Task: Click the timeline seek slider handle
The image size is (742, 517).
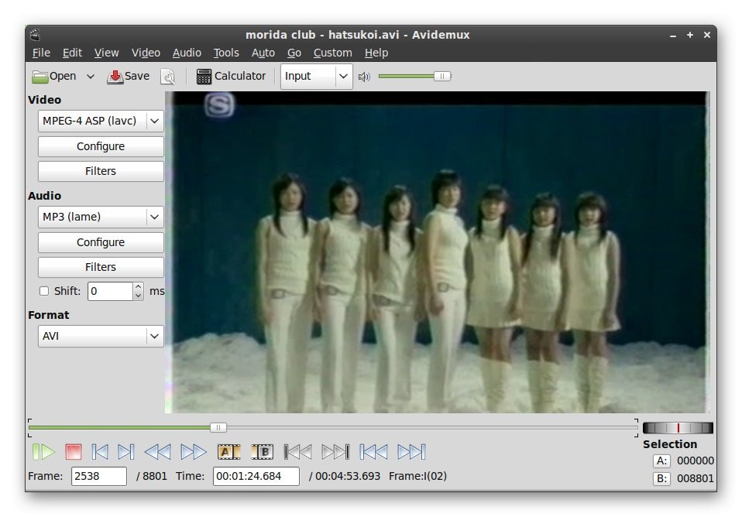Action: [x=218, y=427]
